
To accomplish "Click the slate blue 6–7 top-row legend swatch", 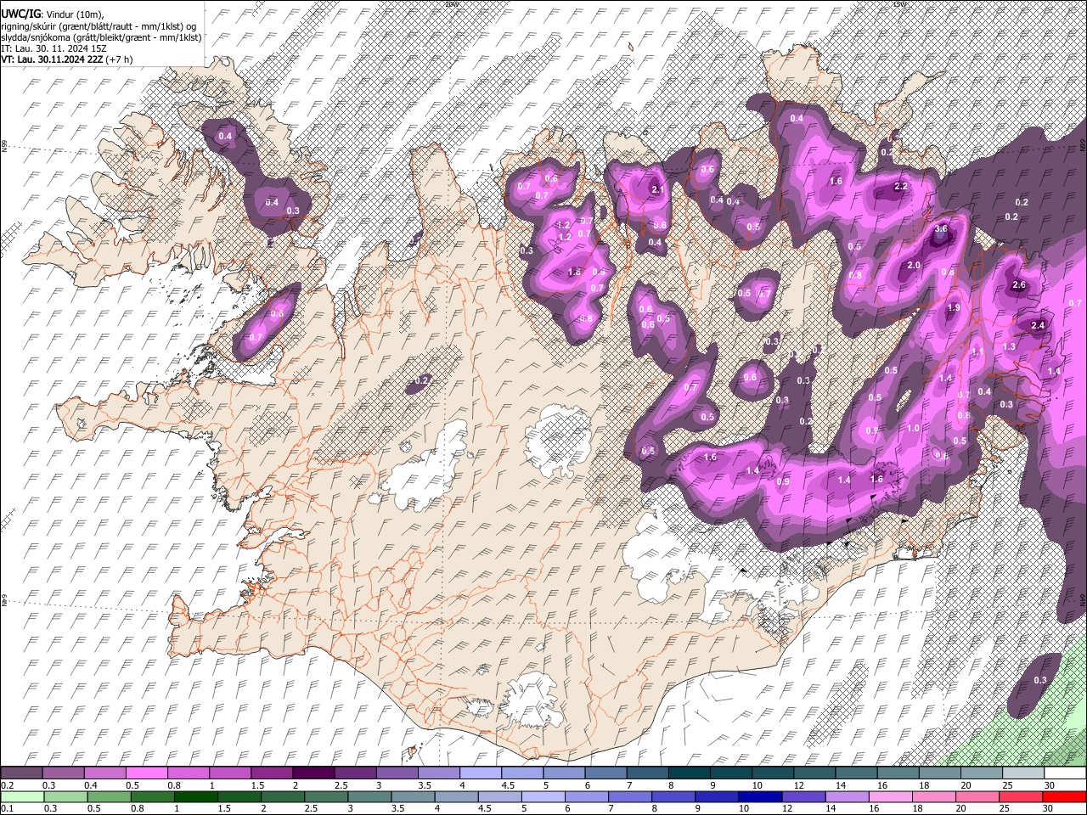I will click(x=607, y=773).
